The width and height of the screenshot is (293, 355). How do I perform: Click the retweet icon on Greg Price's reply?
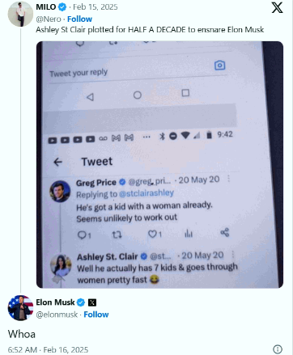tap(117, 235)
